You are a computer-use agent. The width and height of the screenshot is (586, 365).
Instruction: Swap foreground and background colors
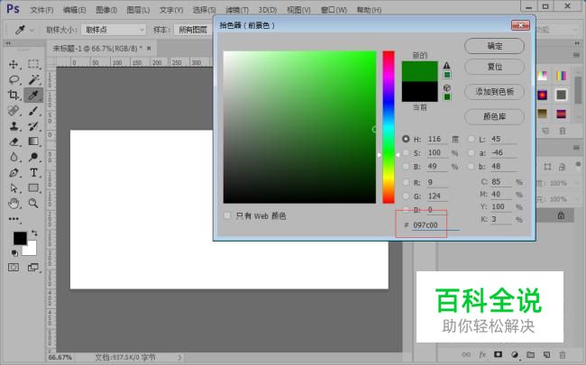pyautogui.click(x=34, y=233)
